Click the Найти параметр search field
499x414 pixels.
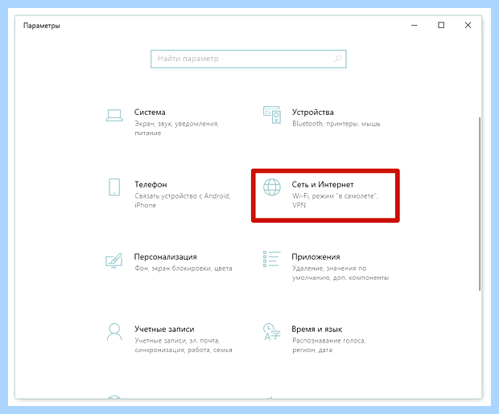pyautogui.click(x=249, y=59)
